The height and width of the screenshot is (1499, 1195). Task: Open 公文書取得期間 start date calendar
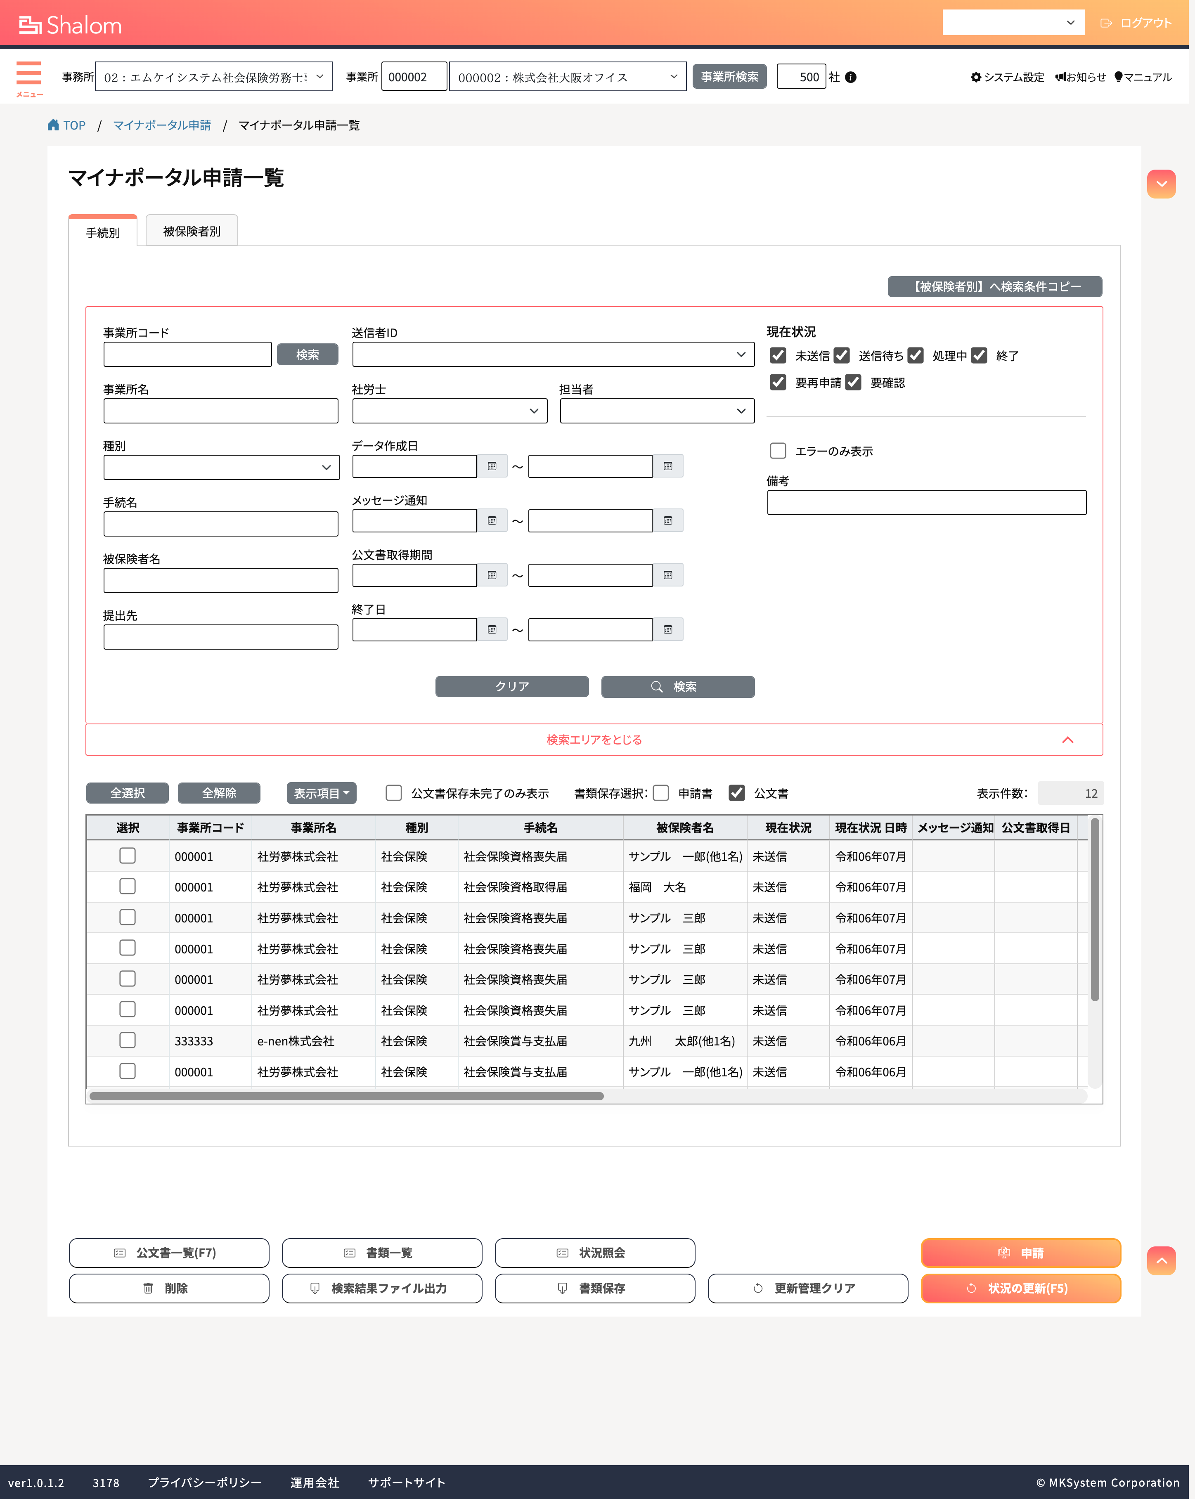pos(492,575)
